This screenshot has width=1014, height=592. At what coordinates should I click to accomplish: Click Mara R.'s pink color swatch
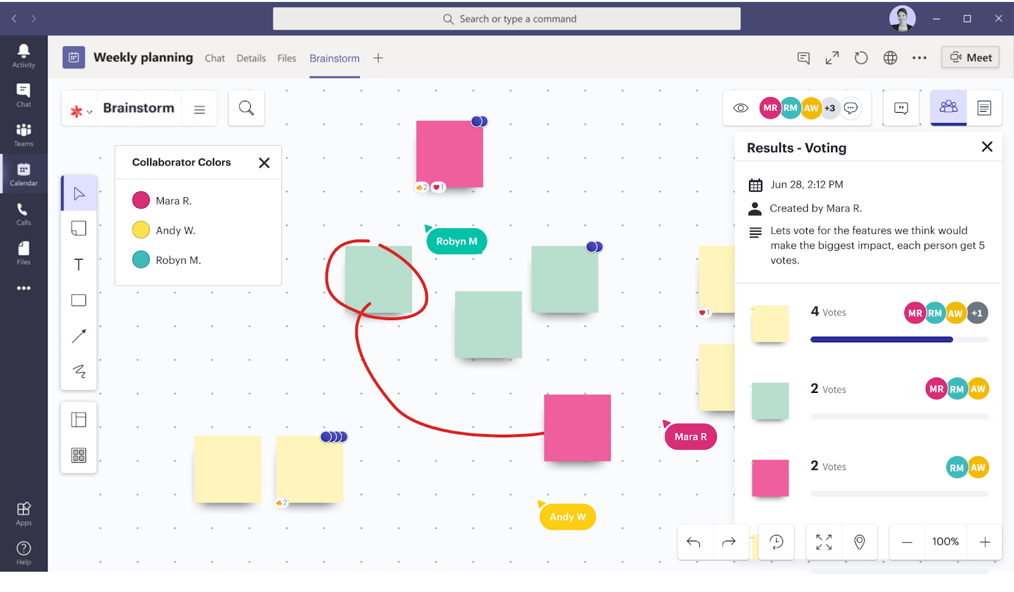[141, 200]
